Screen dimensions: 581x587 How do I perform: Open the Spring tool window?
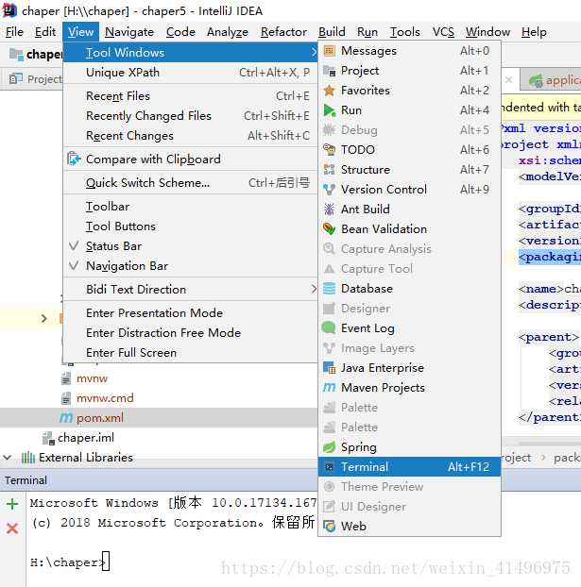click(409, 447)
